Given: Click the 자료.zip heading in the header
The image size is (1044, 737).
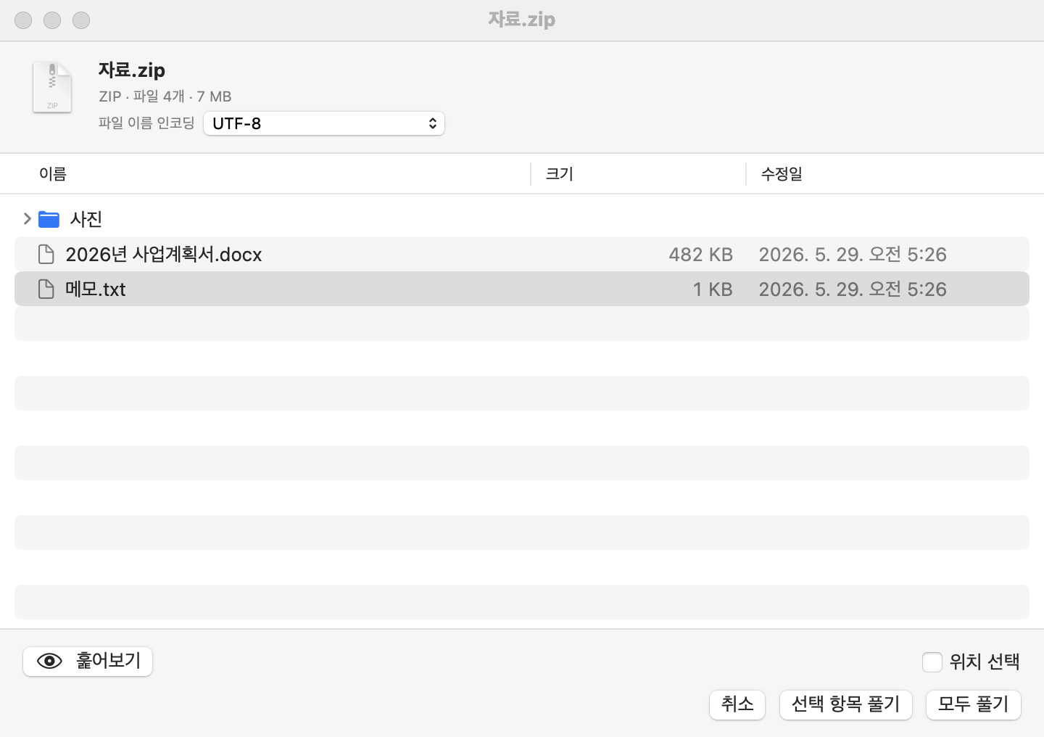Looking at the screenshot, I should [x=132, y=70].
